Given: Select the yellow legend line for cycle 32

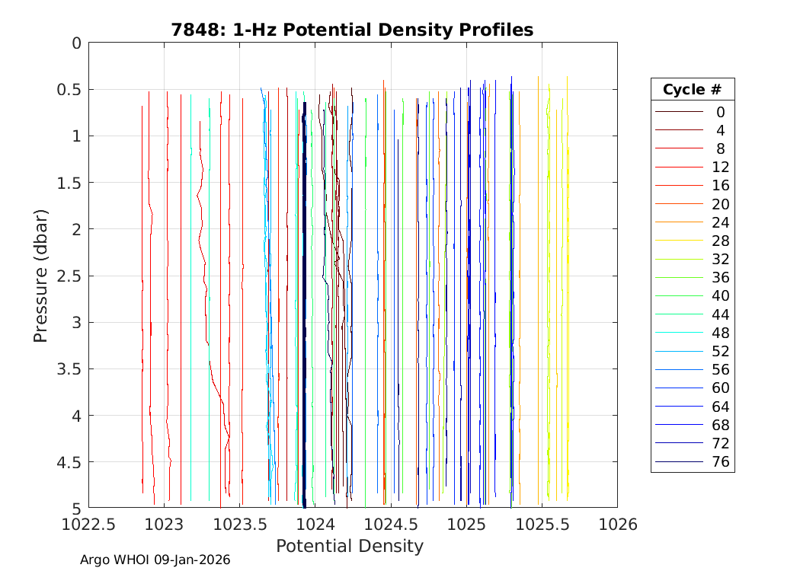Looking at the screenshot, I should pyautogui.click(x=678, y=260).
